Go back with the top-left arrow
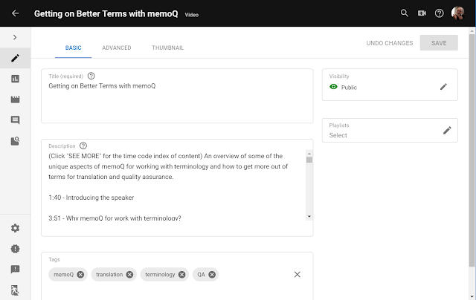This screenshot has width=476, height=300. pyautogui.click(x=15, y=13)
